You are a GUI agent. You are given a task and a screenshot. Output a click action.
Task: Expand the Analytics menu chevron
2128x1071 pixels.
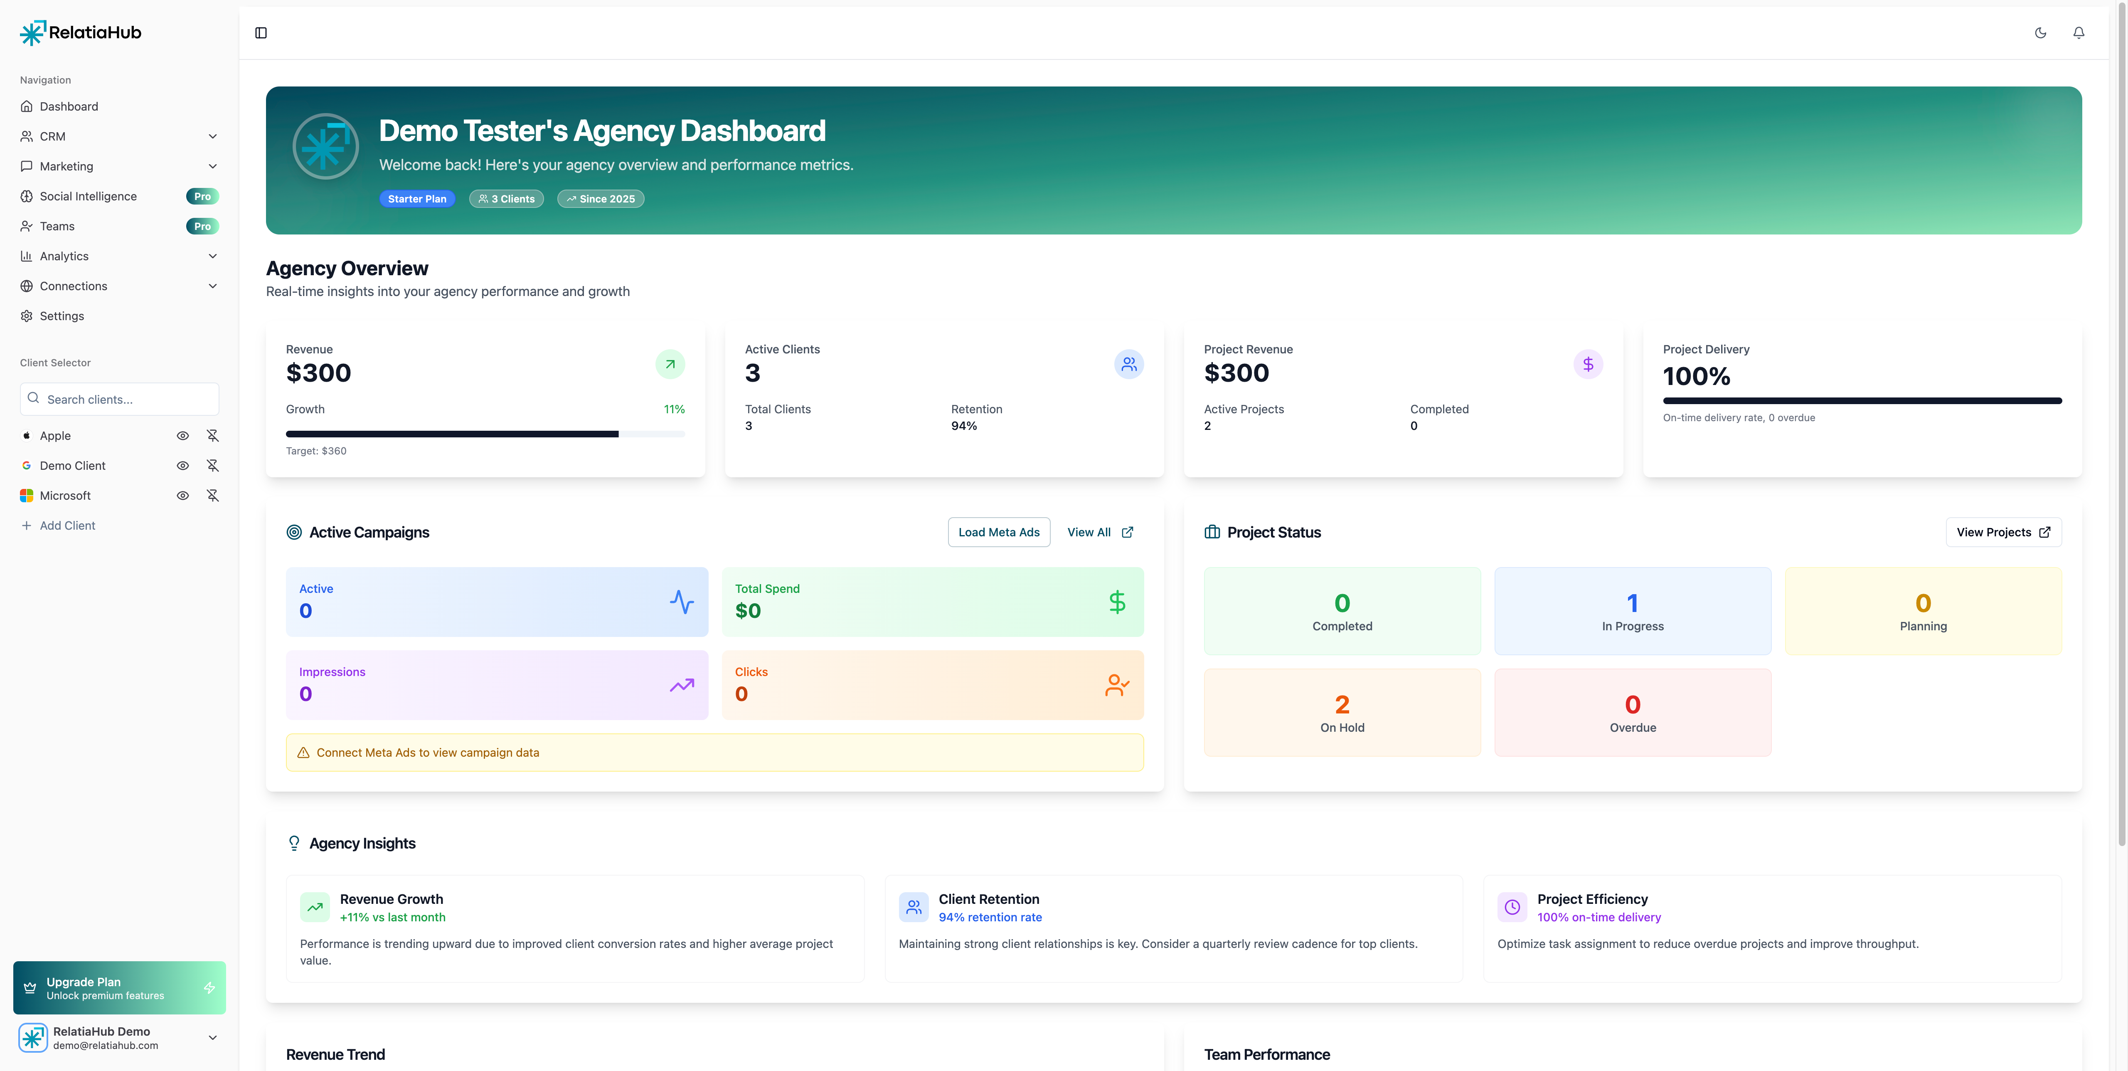212,256
